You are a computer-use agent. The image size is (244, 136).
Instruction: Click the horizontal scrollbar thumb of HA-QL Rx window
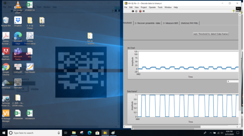166,127
